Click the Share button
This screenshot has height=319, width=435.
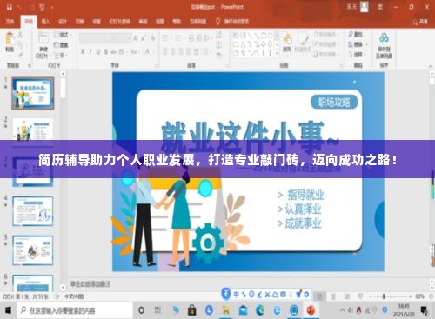(420, 22)
